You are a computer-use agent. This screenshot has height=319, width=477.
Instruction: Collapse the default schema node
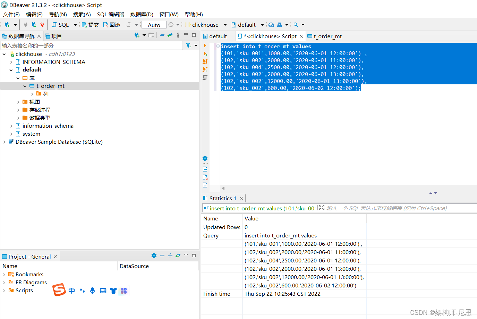(11, 70)
